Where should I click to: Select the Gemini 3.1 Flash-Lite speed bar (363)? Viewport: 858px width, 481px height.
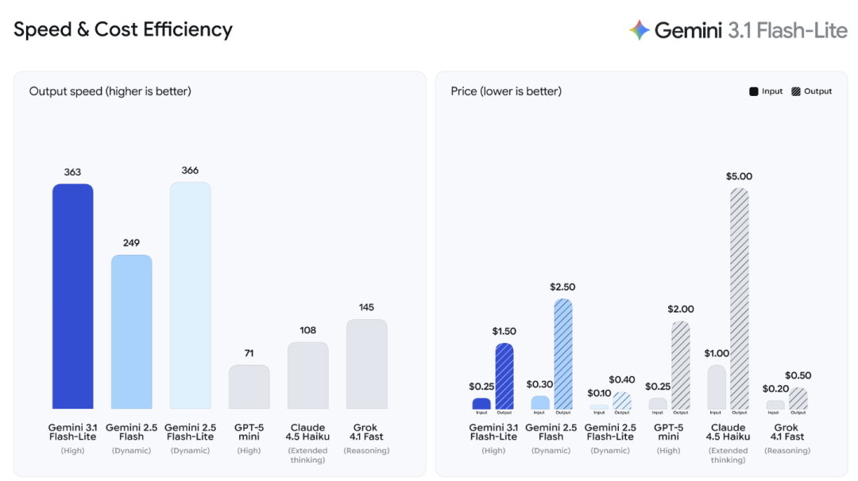(73, 296)
